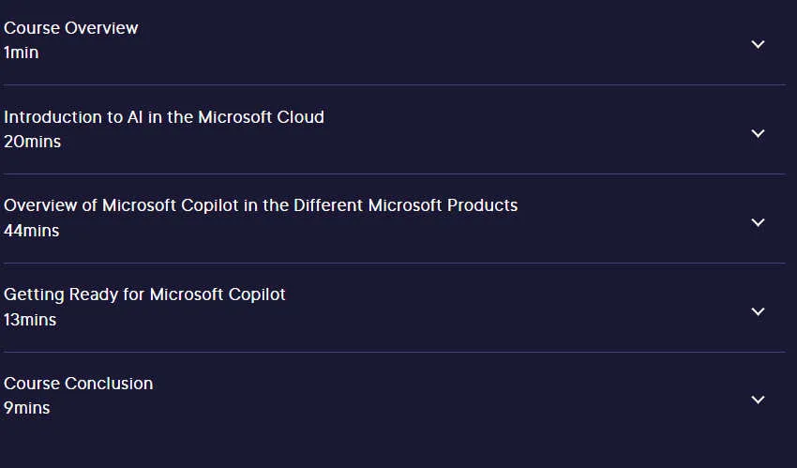
Task: Open the Getting Ready for Microsoft Copilot chevron
Action: pyautogui.click(x=758, y=311)
